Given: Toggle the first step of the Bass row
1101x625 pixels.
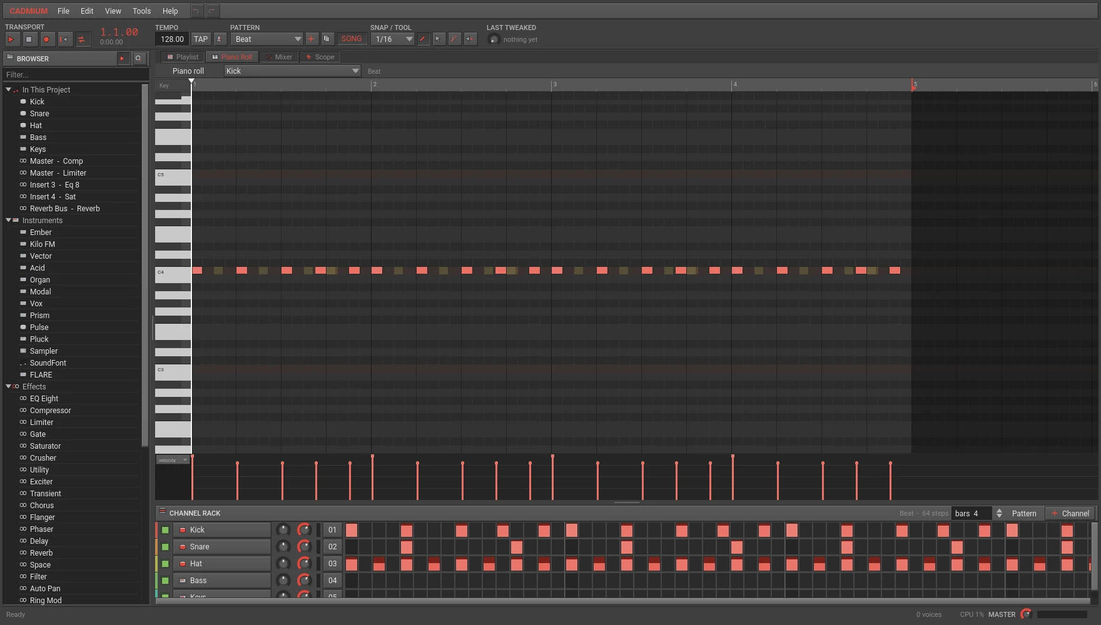Looking at the screenshot, I should [352, 581].
